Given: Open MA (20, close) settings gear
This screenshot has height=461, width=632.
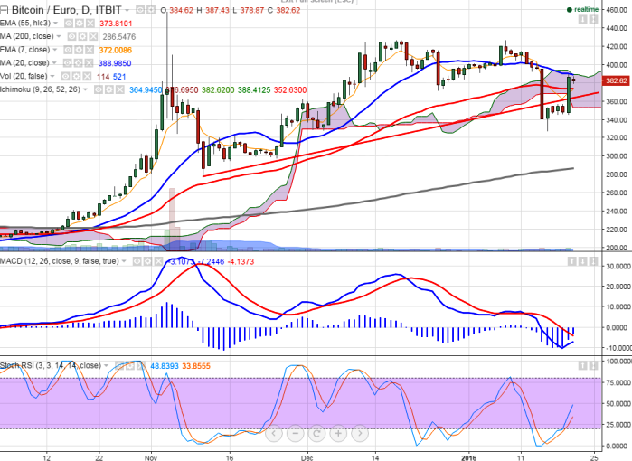Looking at the screenshot, I should click(x=78, y=63).
